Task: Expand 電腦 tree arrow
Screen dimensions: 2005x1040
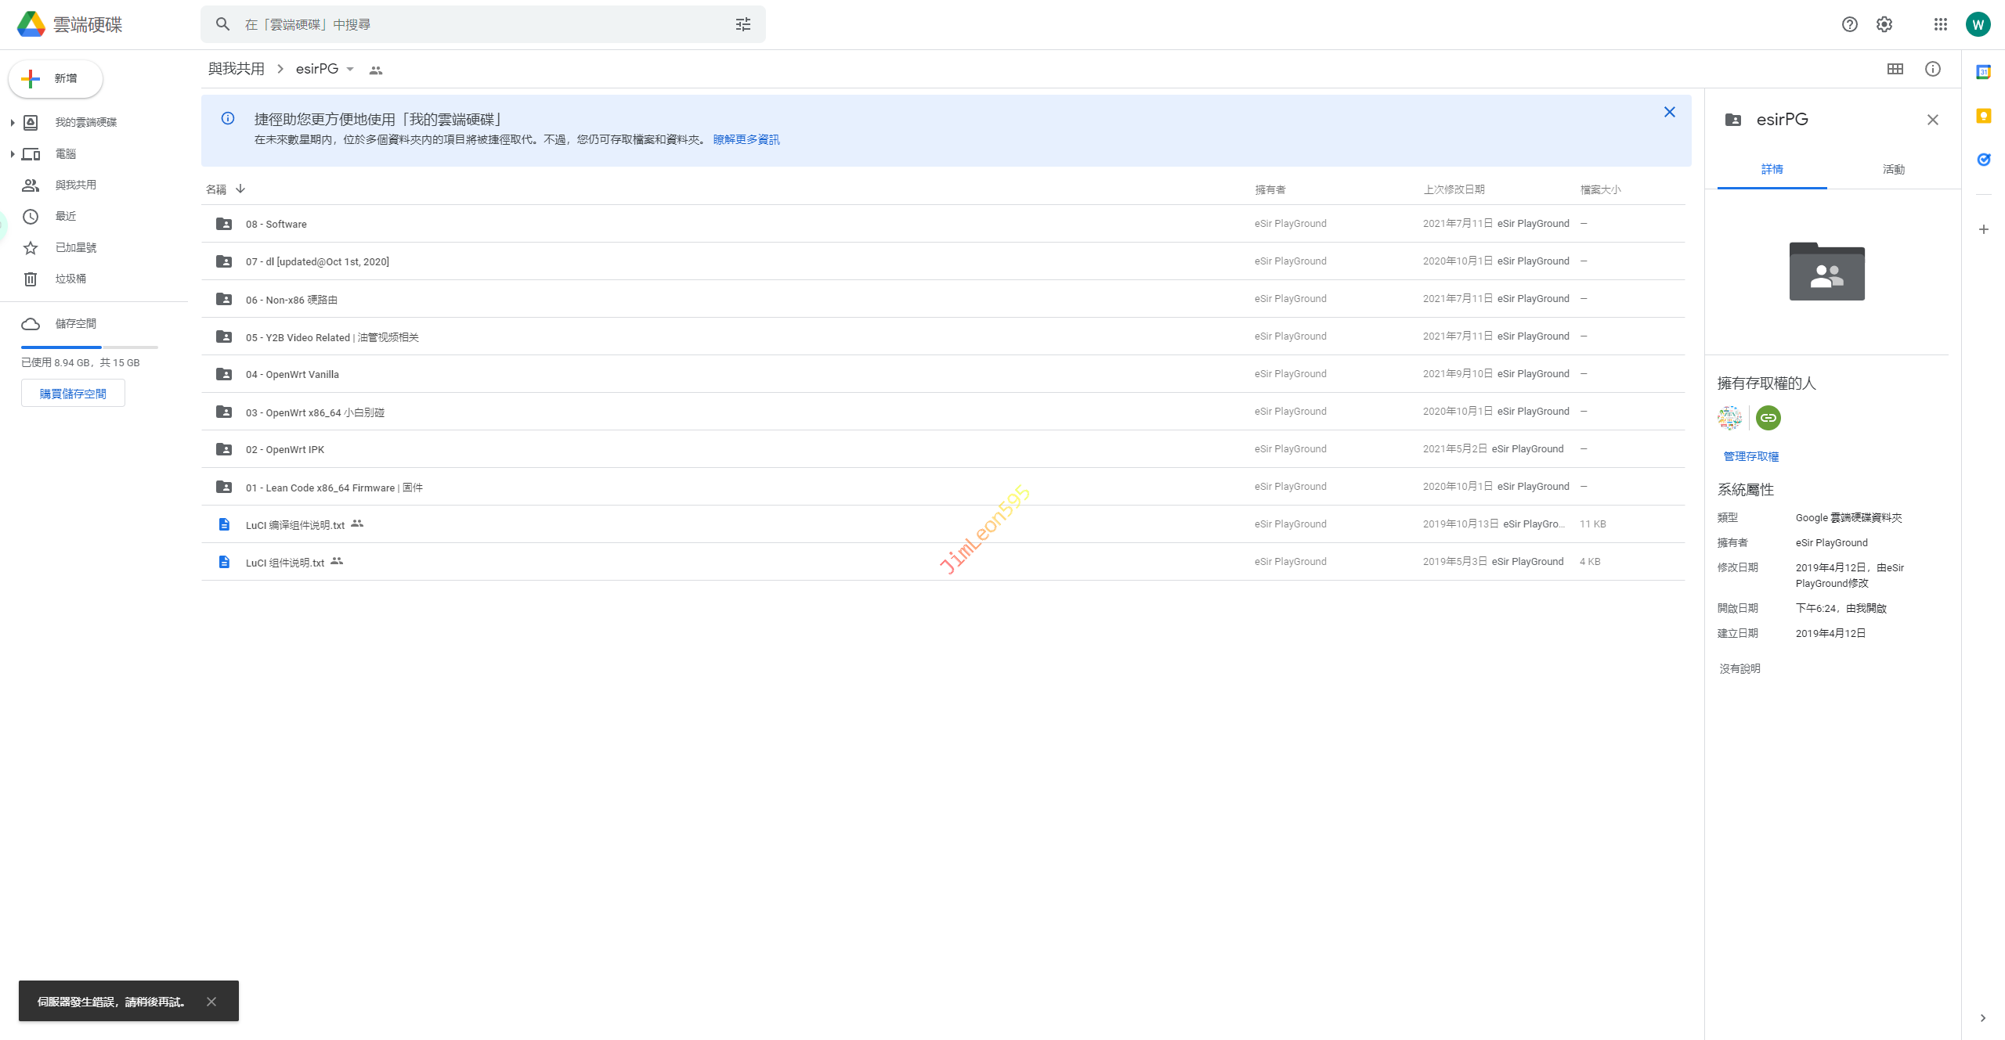Action: coord(12,154)
